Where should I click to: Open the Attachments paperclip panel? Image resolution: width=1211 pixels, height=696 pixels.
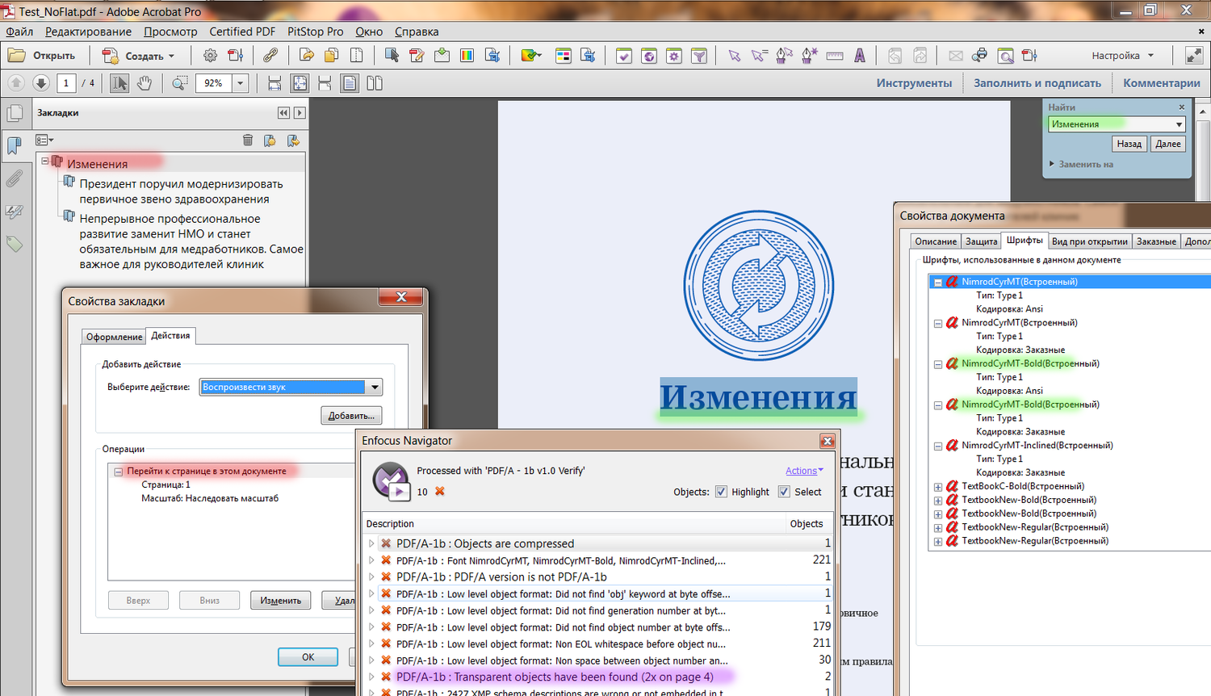(15, 178)
